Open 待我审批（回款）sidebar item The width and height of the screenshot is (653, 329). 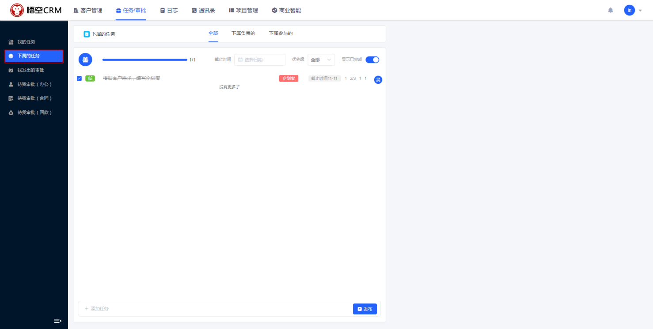34,112
